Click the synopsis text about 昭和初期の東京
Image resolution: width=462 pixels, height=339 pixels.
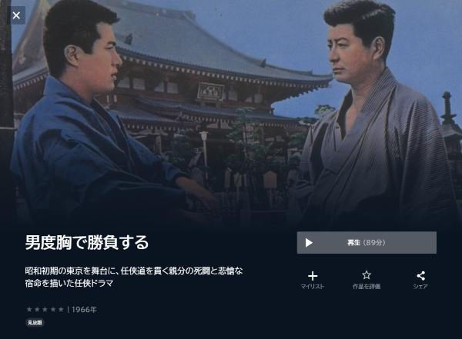[134, 277]
